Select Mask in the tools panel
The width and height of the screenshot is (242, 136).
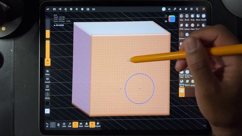[181, 26]
